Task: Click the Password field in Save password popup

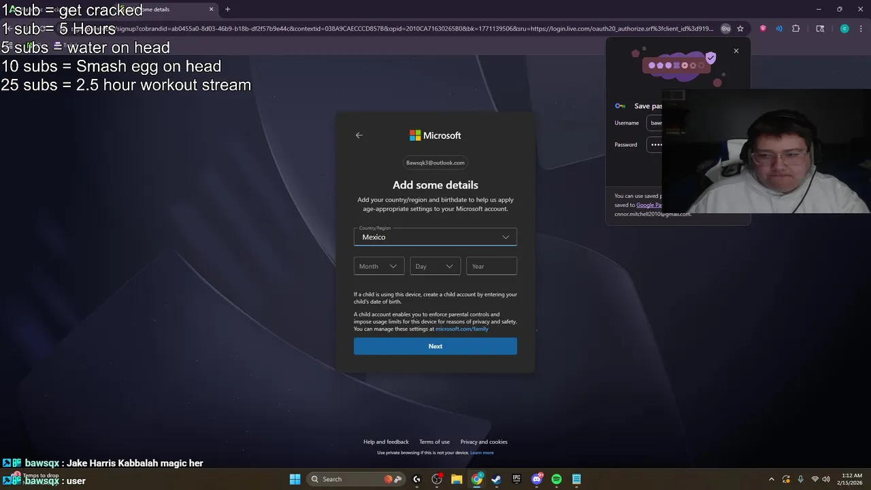Action: [x=655, y=144]
